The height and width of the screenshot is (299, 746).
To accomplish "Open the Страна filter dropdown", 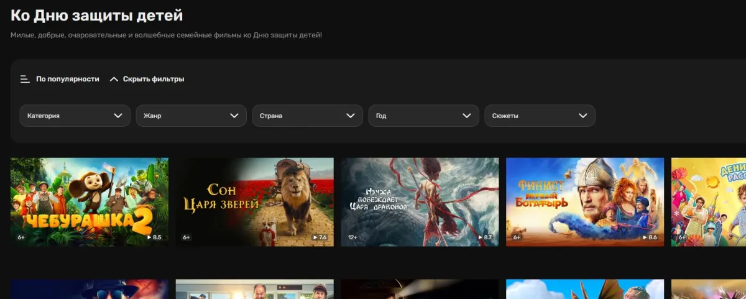I will pos(307,116).
